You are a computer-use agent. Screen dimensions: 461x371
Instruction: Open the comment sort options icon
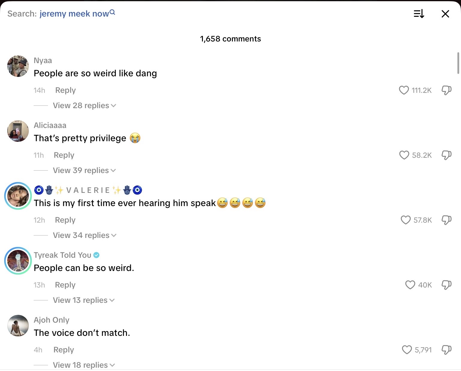pyautogui.click(x=419, y=14)
